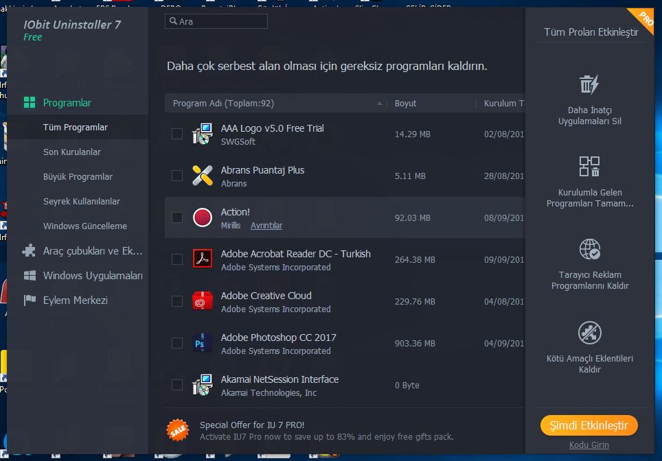The image size is (662, 461).
Task: Click the Kodu Girin link
Action: tap(589, 445)
